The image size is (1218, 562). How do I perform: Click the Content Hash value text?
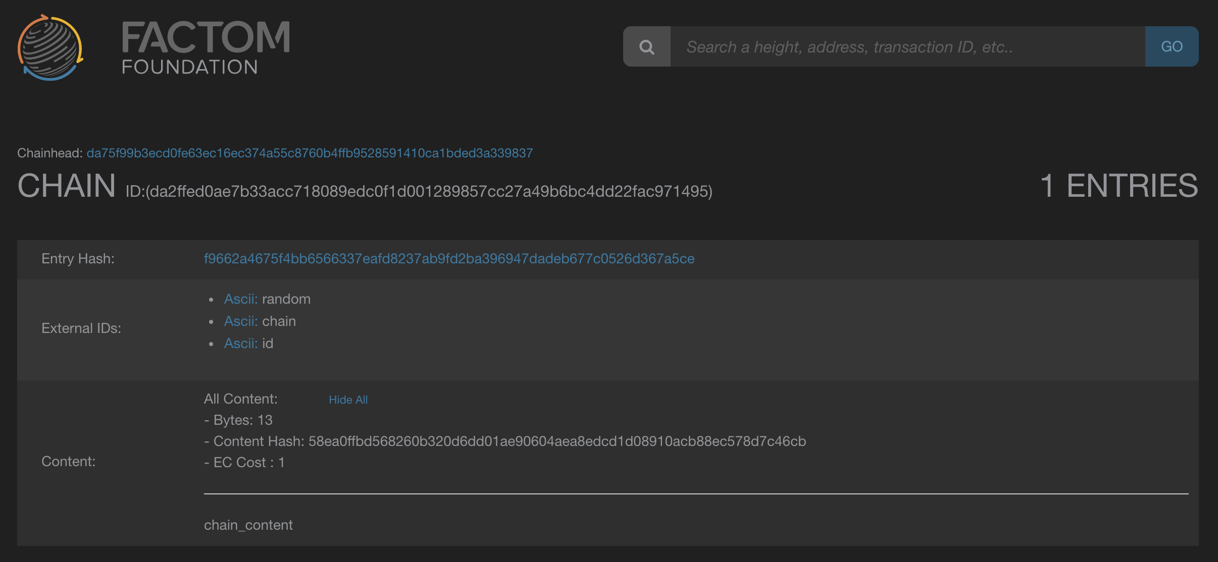557,441
